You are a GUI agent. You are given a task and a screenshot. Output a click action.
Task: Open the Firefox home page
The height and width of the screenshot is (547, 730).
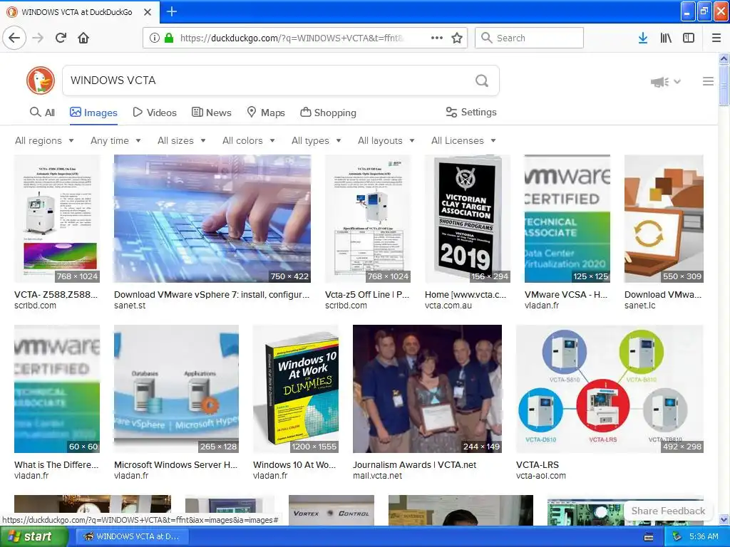(83, 38)
